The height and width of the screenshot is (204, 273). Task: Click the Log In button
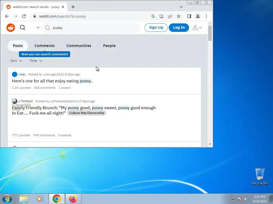tap(179, 27)
